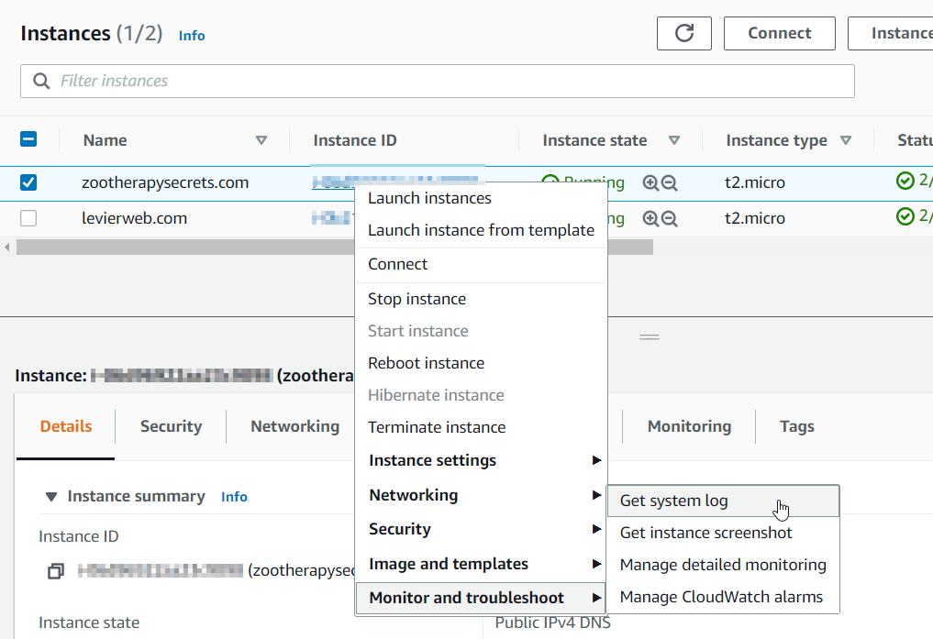Switch to the Details tab
This screenshot has width=933, height=639.
[x=66, y=427]
